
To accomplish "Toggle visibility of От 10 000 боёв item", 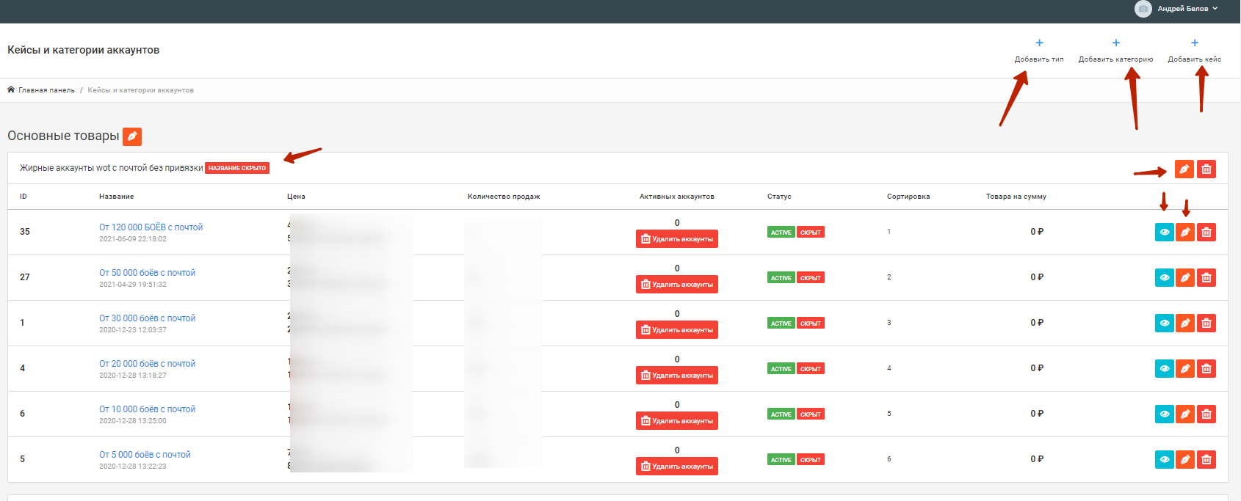I will point(1164,414).
